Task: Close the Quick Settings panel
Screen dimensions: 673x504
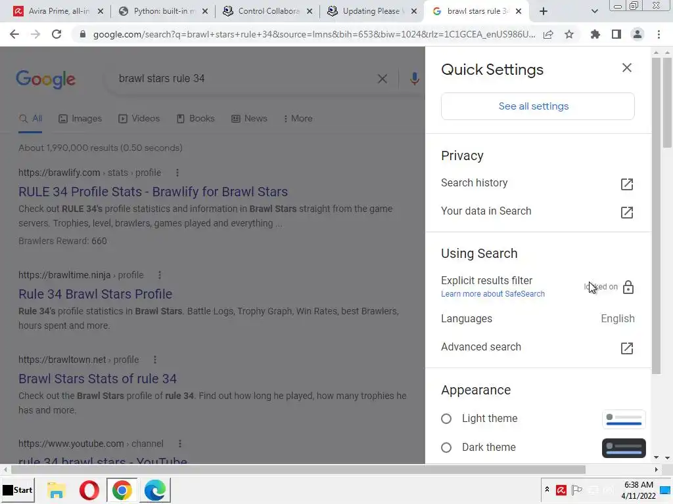Action: tap(626, 68)
